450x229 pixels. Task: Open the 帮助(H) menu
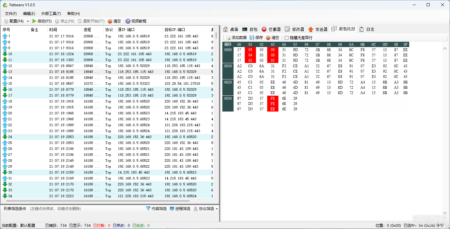pos(73,13)
